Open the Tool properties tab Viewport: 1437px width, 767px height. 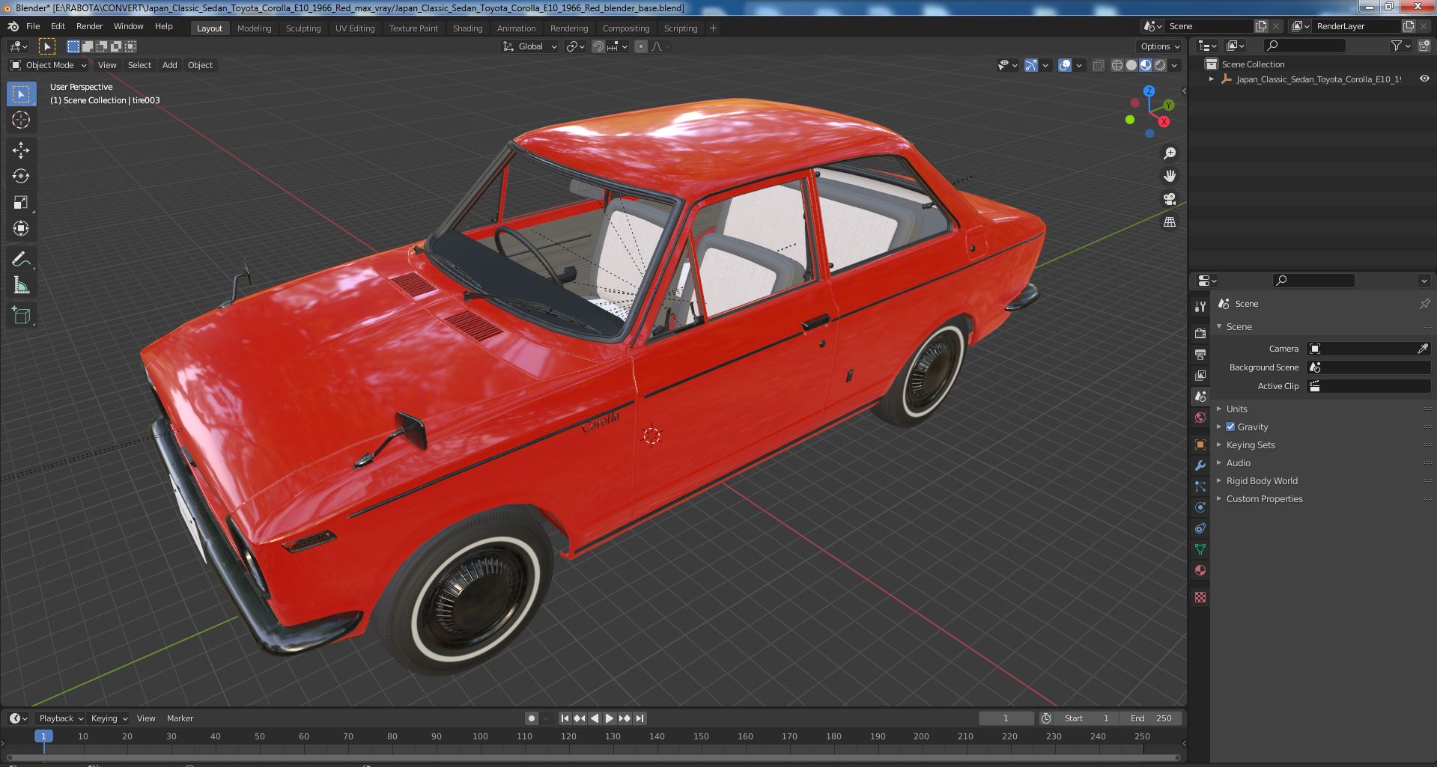(x=1200, y=306)
